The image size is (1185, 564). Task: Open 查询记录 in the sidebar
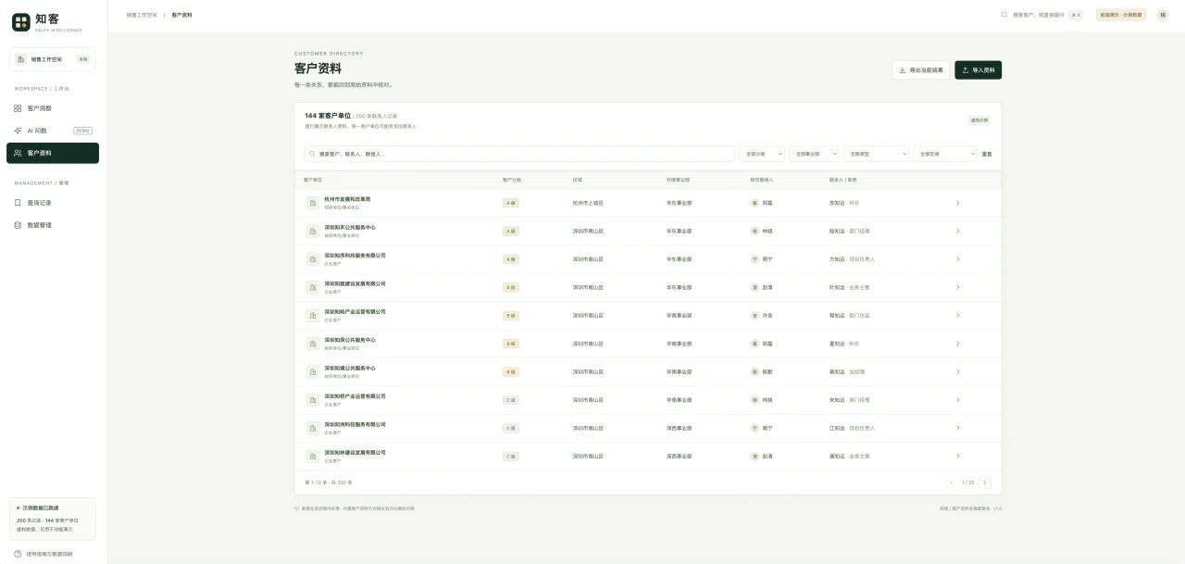pyautogui.click(x=53, y=203)
